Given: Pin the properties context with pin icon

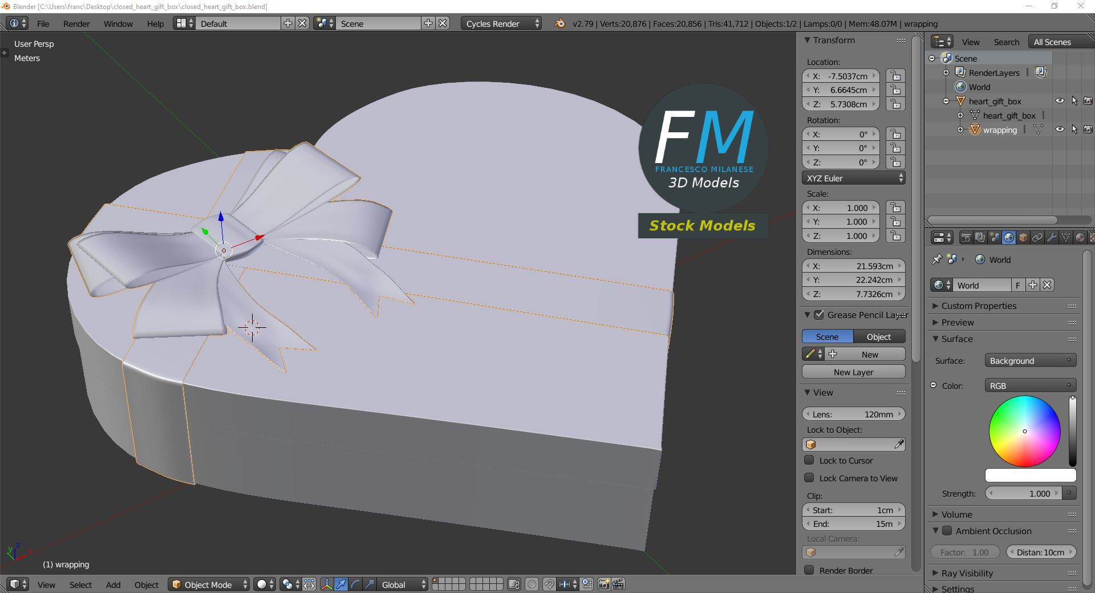Looking at the screenshot, I should coord(936,259).
